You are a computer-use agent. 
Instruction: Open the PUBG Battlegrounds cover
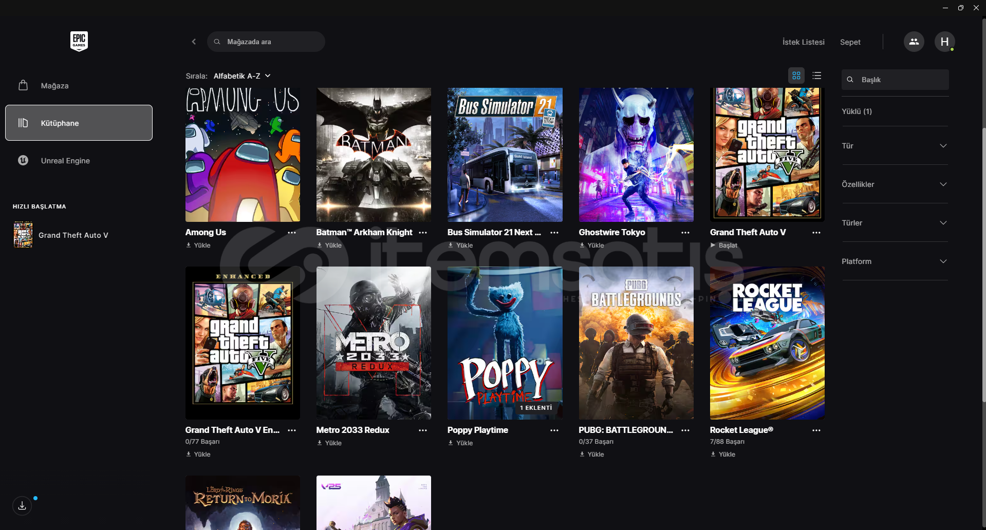[636, 343]
